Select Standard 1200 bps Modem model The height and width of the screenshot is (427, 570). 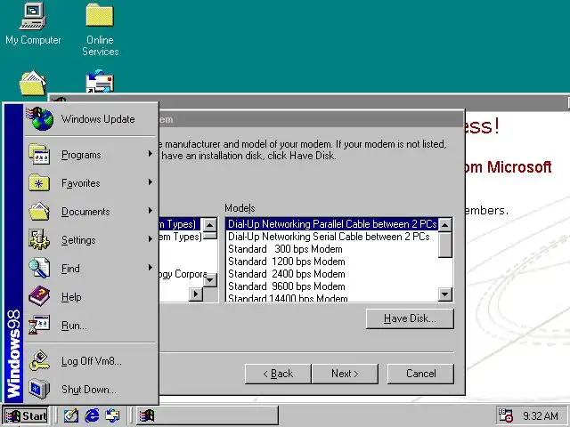click(332, 262)
